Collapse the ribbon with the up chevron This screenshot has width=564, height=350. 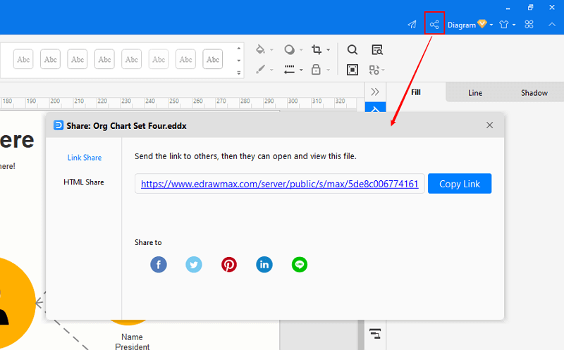click(552, 25)
